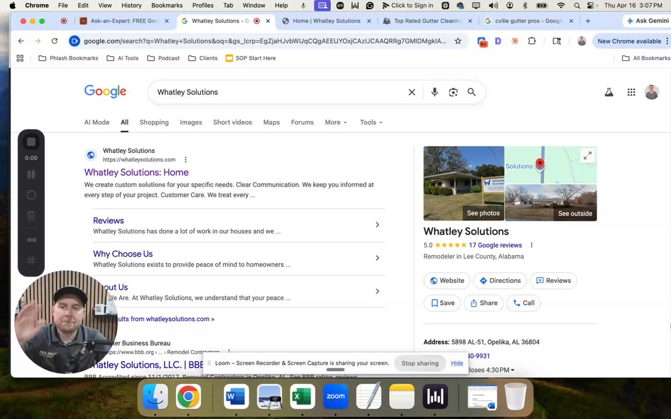Click the Loom rewind icon
The image size is (671, 419).
[31, 240]
